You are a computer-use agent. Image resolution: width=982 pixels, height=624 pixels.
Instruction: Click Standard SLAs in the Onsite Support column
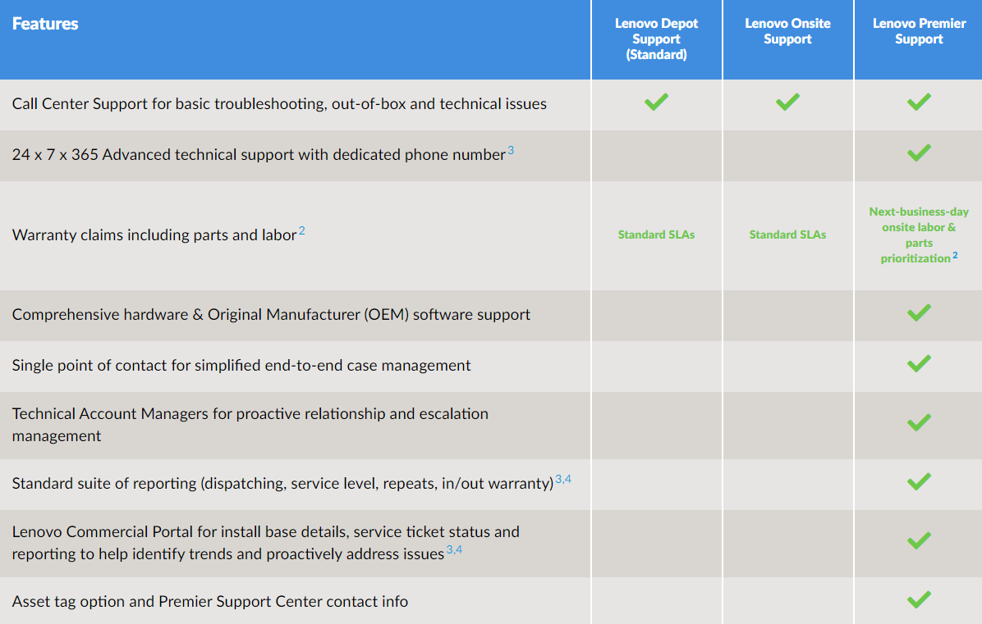tap(787, 235)
